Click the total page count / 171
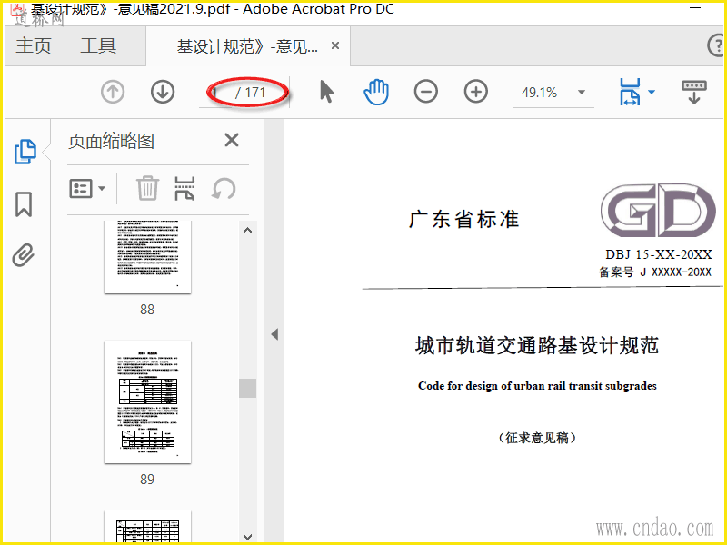727x545 pixels. [x=251, y=93]
